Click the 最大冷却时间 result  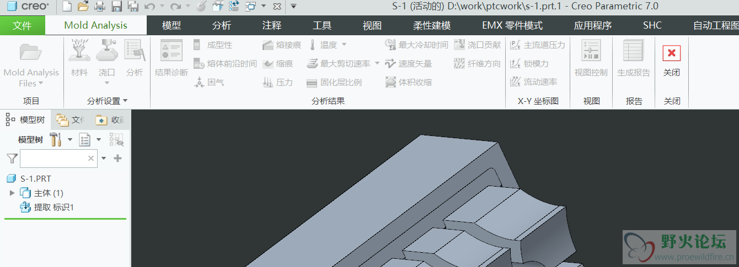pos(416,45)
